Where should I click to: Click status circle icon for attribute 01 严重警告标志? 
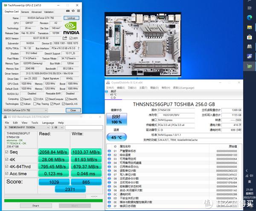tap(109, 151)
